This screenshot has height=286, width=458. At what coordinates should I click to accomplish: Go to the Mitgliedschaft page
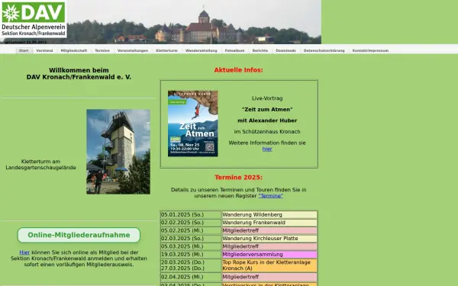74,50
